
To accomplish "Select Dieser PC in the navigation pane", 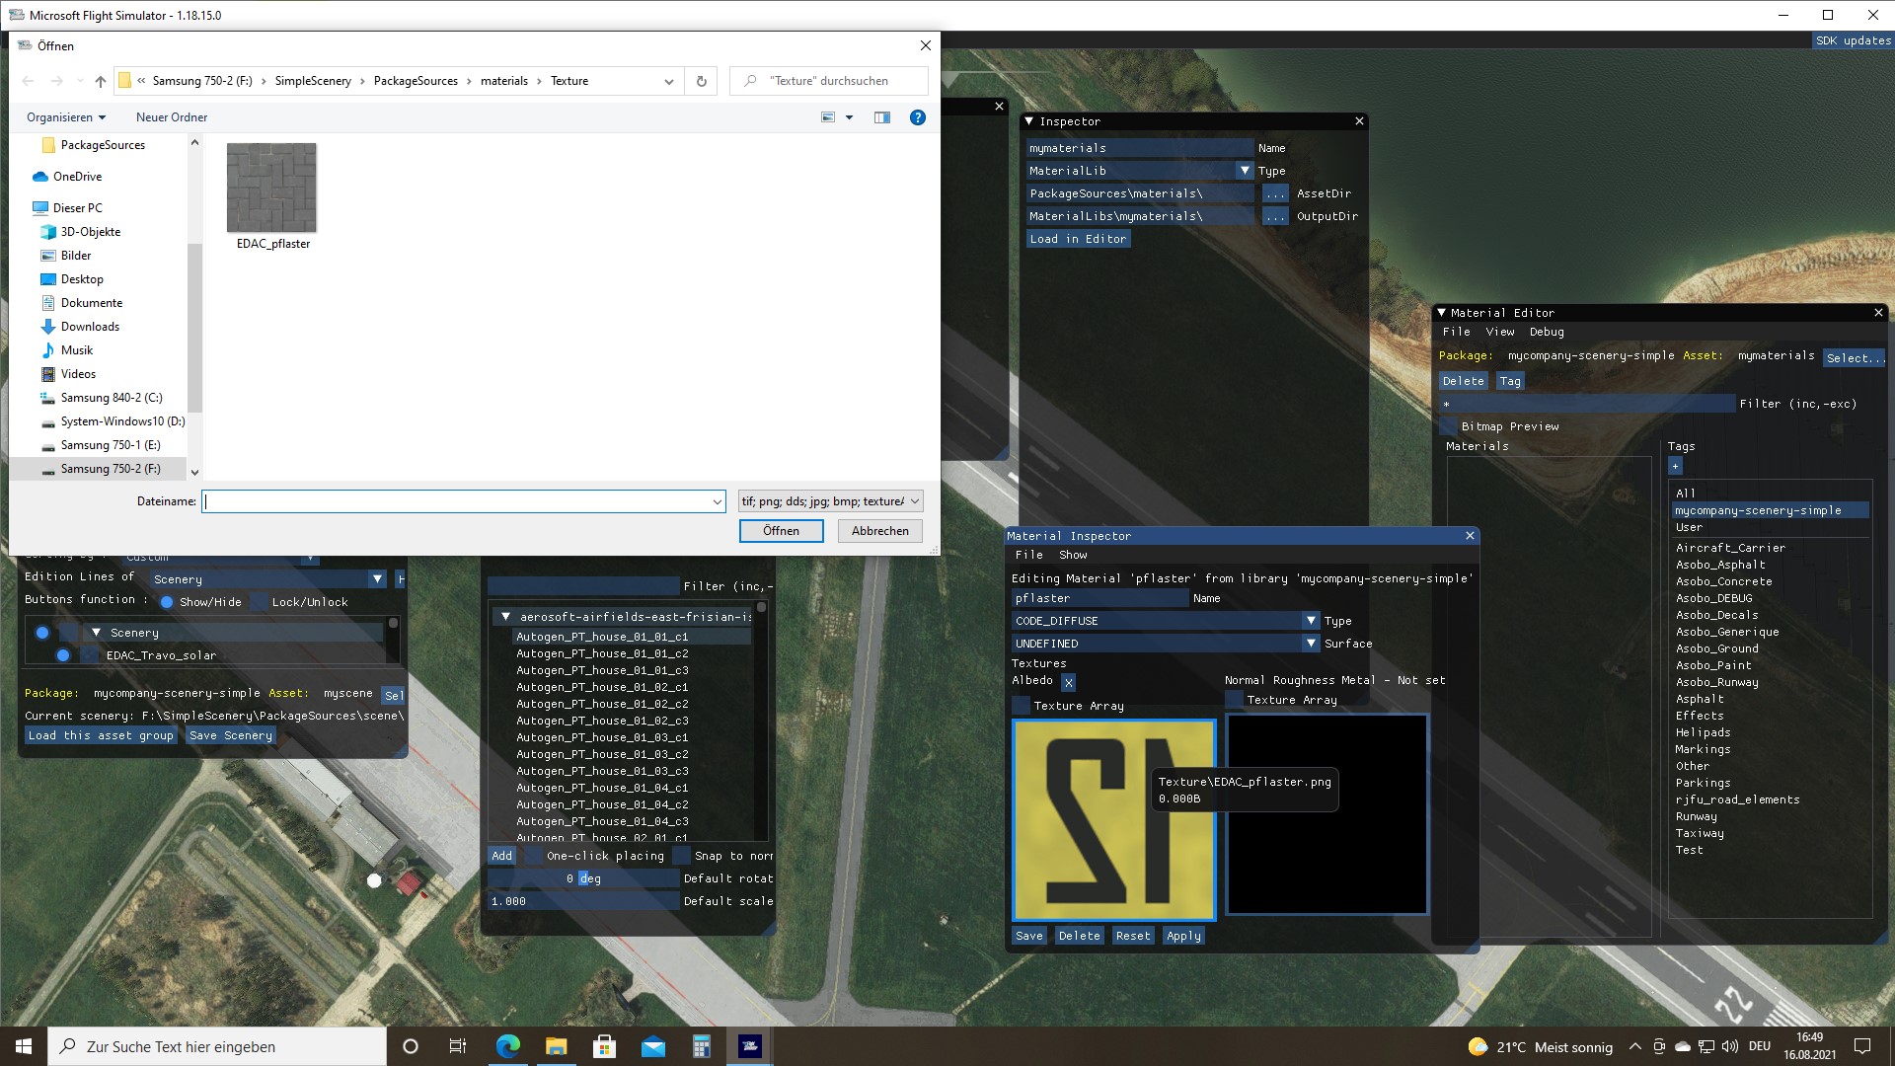I will coord(77,208).
